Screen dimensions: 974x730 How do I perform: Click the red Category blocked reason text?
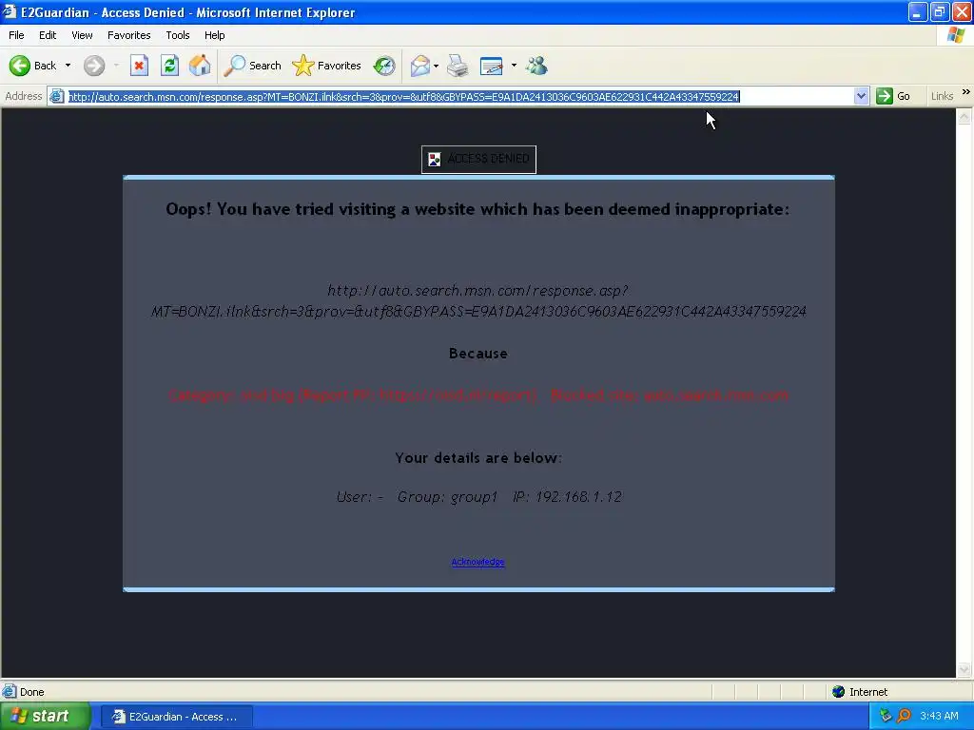(x=478, y=395)
